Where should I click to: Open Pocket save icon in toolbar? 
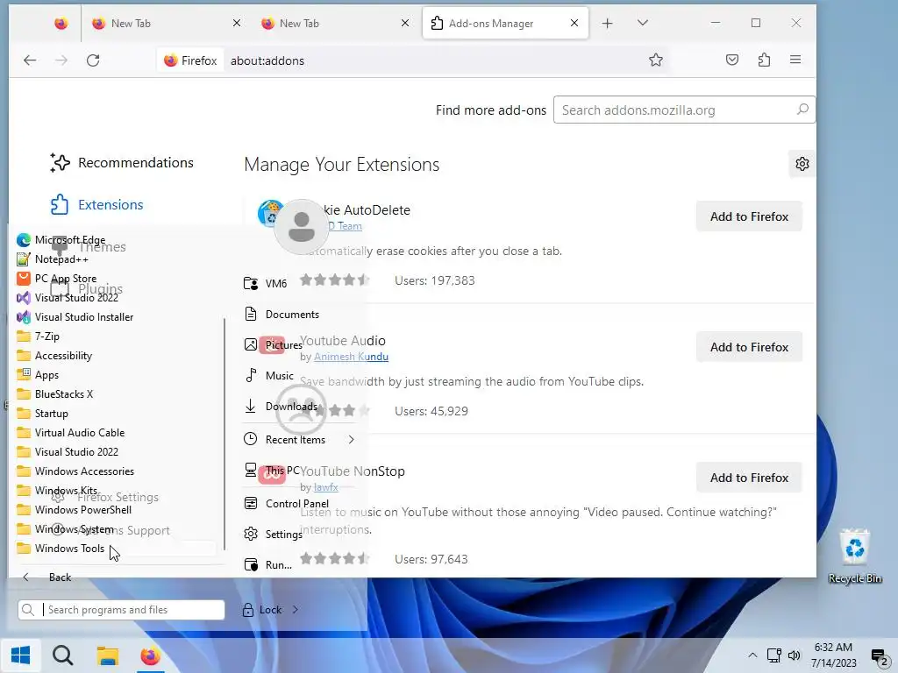(x=732, y=60)
